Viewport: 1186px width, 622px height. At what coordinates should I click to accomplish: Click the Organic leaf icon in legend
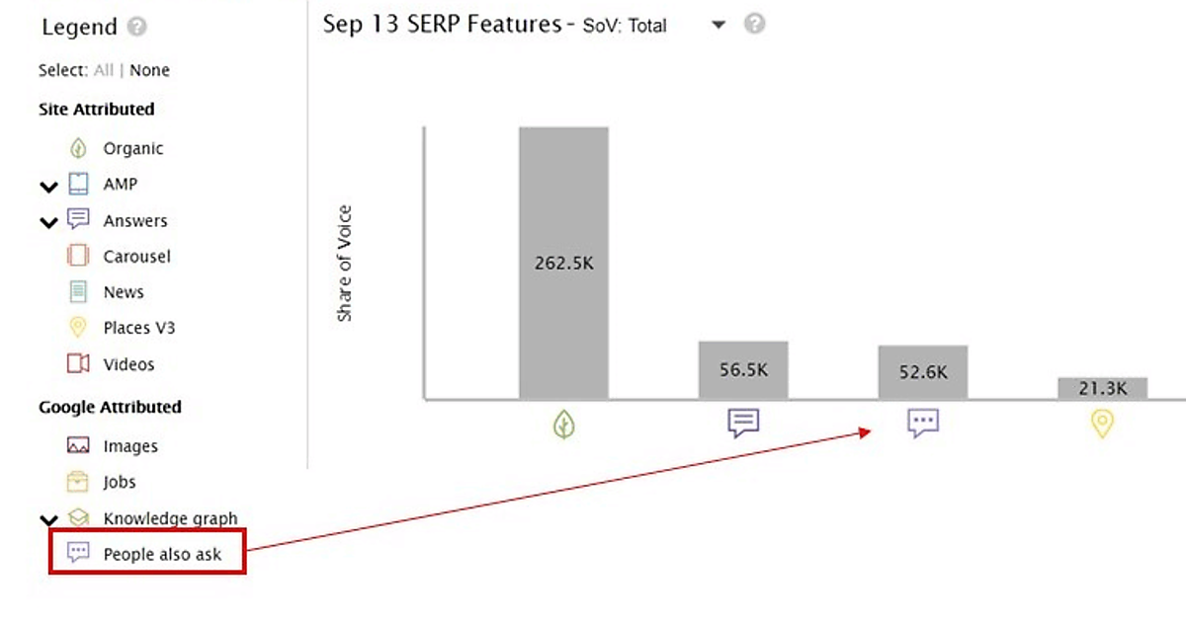(78, 148)
